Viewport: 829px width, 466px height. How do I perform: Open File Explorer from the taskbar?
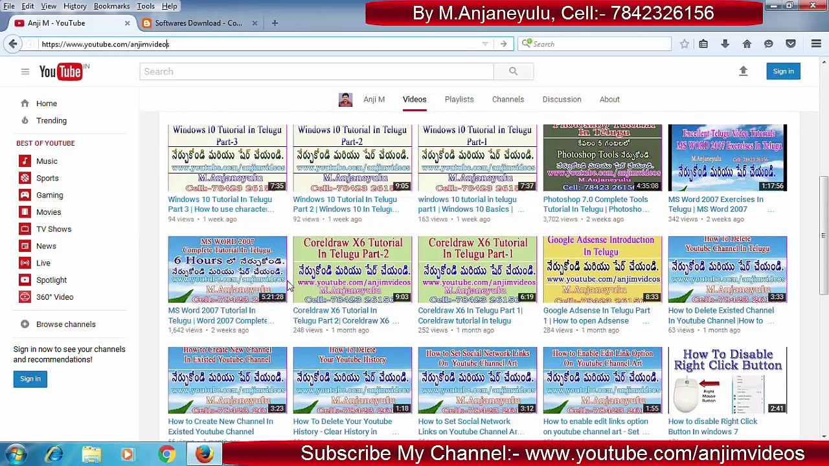[91, 454]
